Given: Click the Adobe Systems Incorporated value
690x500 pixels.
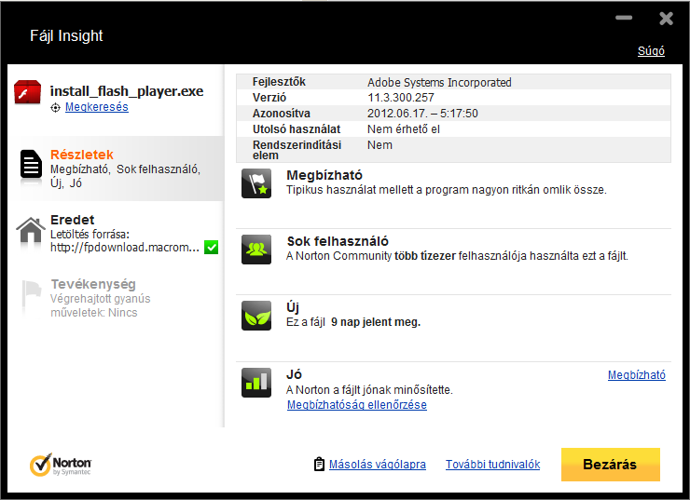Looking at the screenshot, I should coord(439,82).
